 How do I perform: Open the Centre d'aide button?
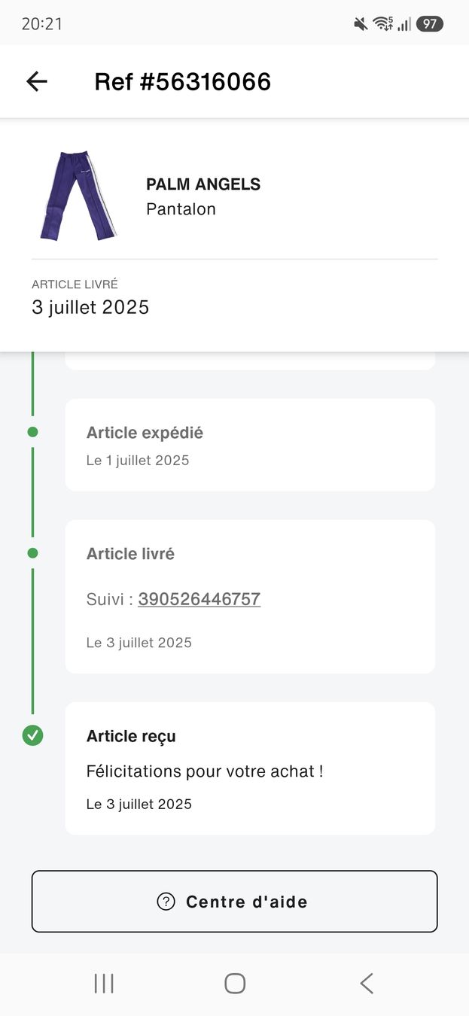coord(234,902)
